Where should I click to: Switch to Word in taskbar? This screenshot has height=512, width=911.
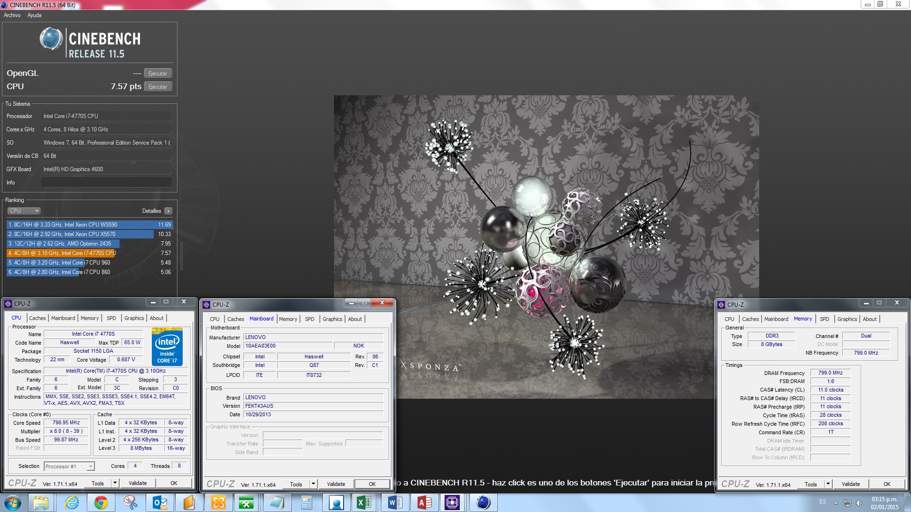tap(395, 503)
